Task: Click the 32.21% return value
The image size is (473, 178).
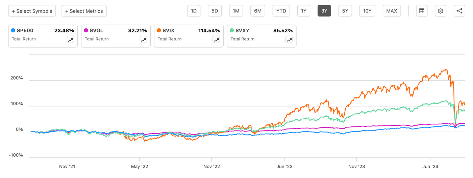Action: [138, 30]
